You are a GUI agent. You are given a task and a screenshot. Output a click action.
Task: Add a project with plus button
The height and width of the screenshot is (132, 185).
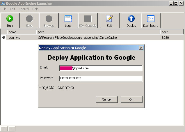coord(4,129)
